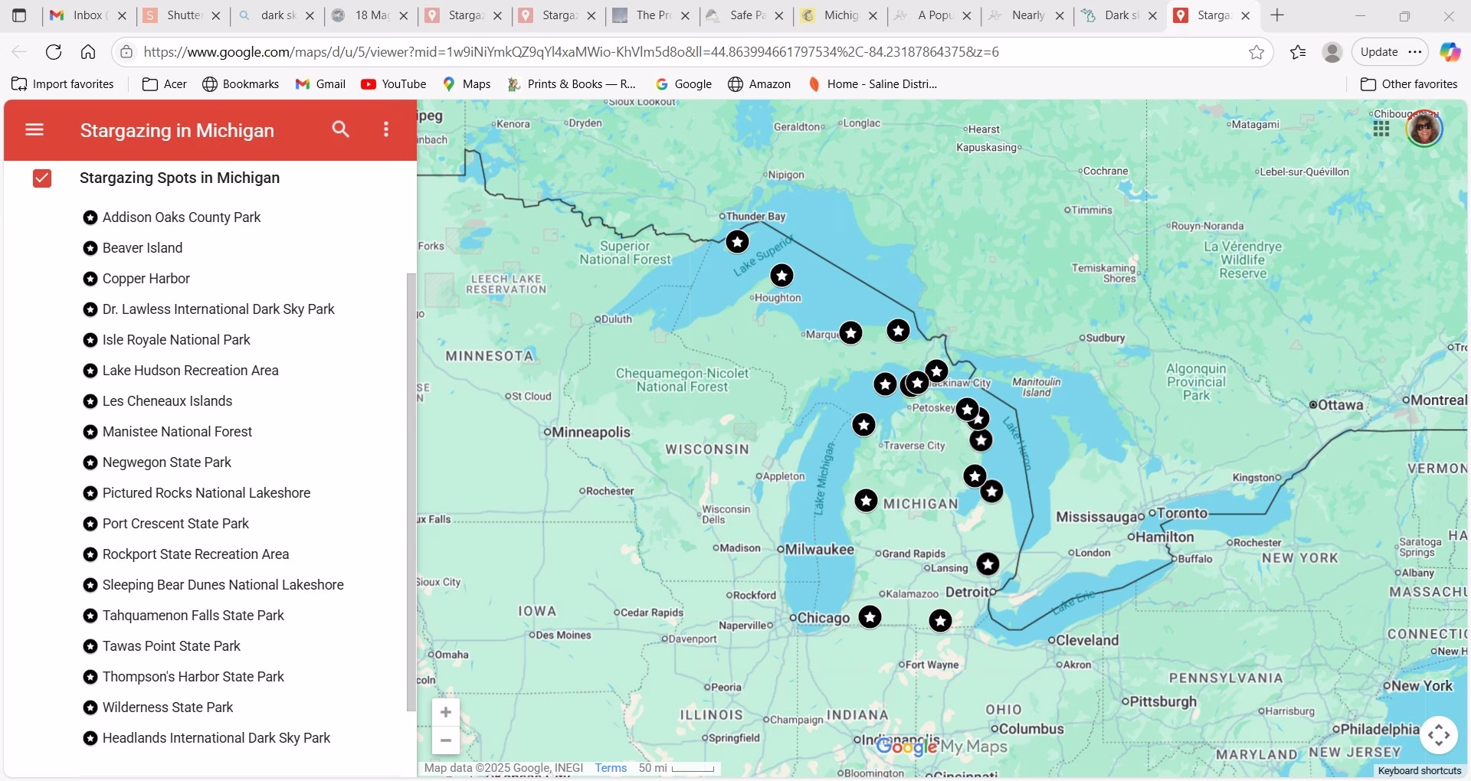Open the three-dot more options in map header
Screen dimensions: 1471x781
[386, 129]
